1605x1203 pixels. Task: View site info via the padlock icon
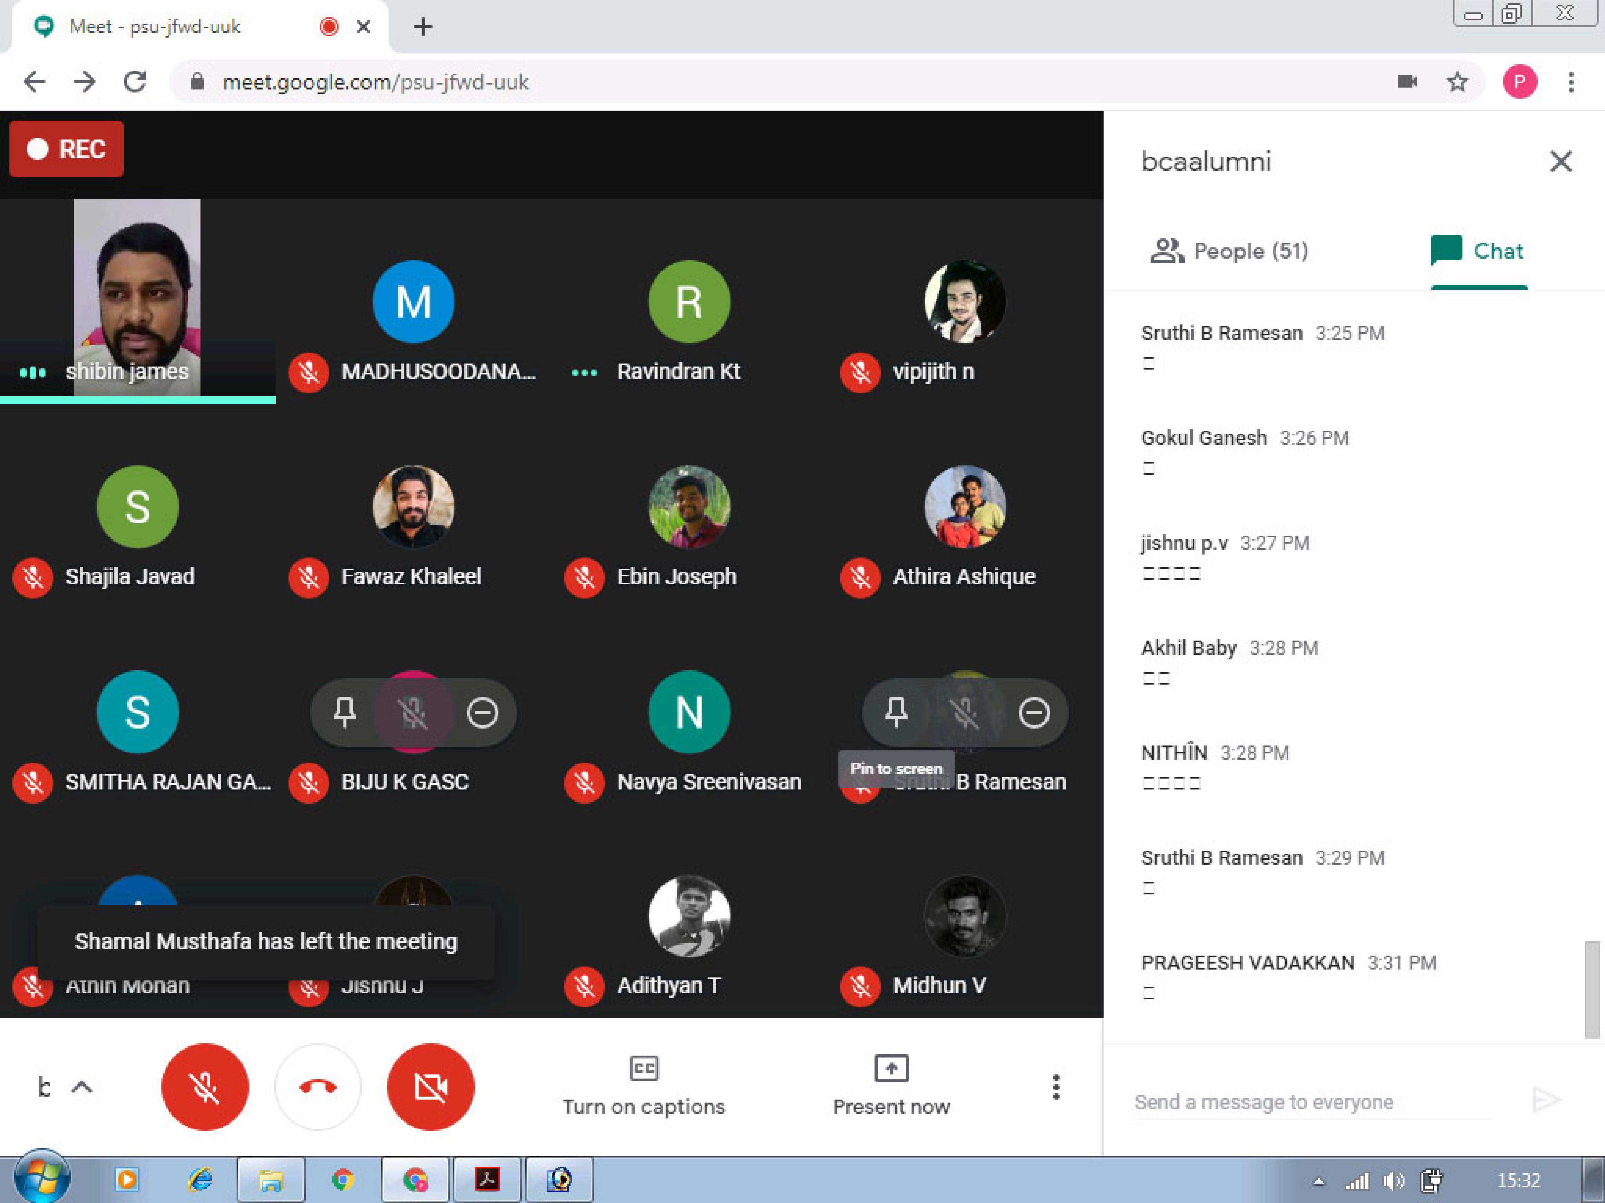(197, 81)
